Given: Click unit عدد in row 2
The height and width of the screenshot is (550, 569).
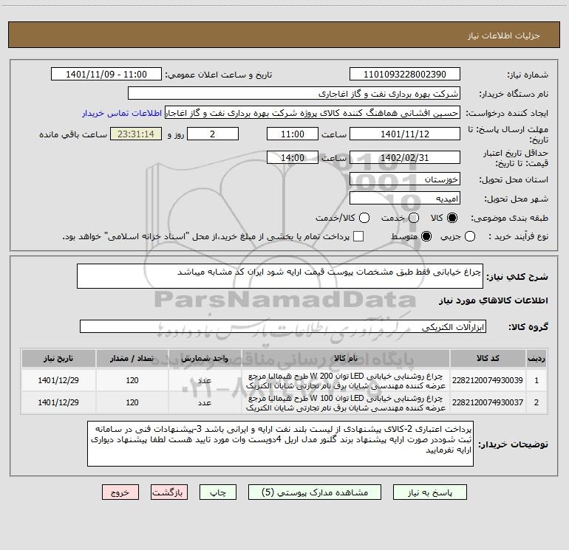Looking at the screenshot, I should click(205, 403).
